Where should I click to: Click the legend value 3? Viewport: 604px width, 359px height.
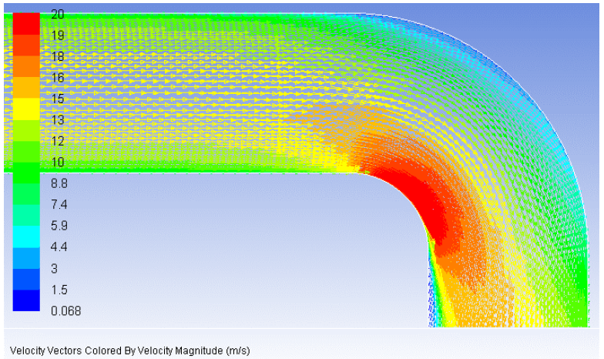point(54,269)
